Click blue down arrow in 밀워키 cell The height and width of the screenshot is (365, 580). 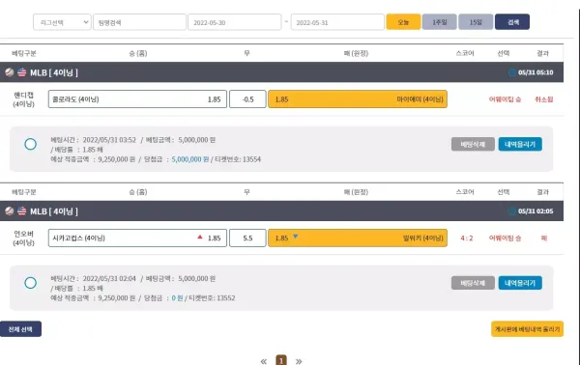295,237
